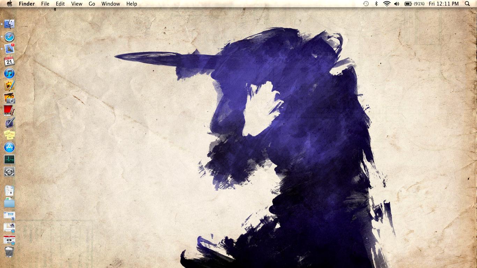Open the Wi-Fi status menu

[387, 4]
